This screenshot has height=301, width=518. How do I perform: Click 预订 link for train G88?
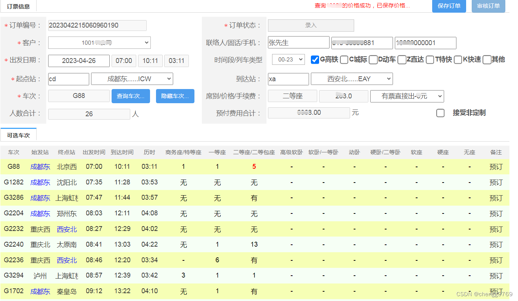496,167
